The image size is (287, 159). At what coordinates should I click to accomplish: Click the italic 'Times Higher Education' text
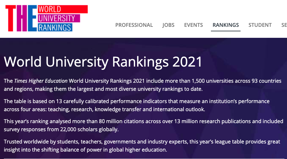(41, 81)
